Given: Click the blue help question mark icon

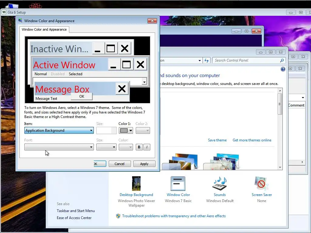Looking at the screenshot, I should click(x=283, y=69).
